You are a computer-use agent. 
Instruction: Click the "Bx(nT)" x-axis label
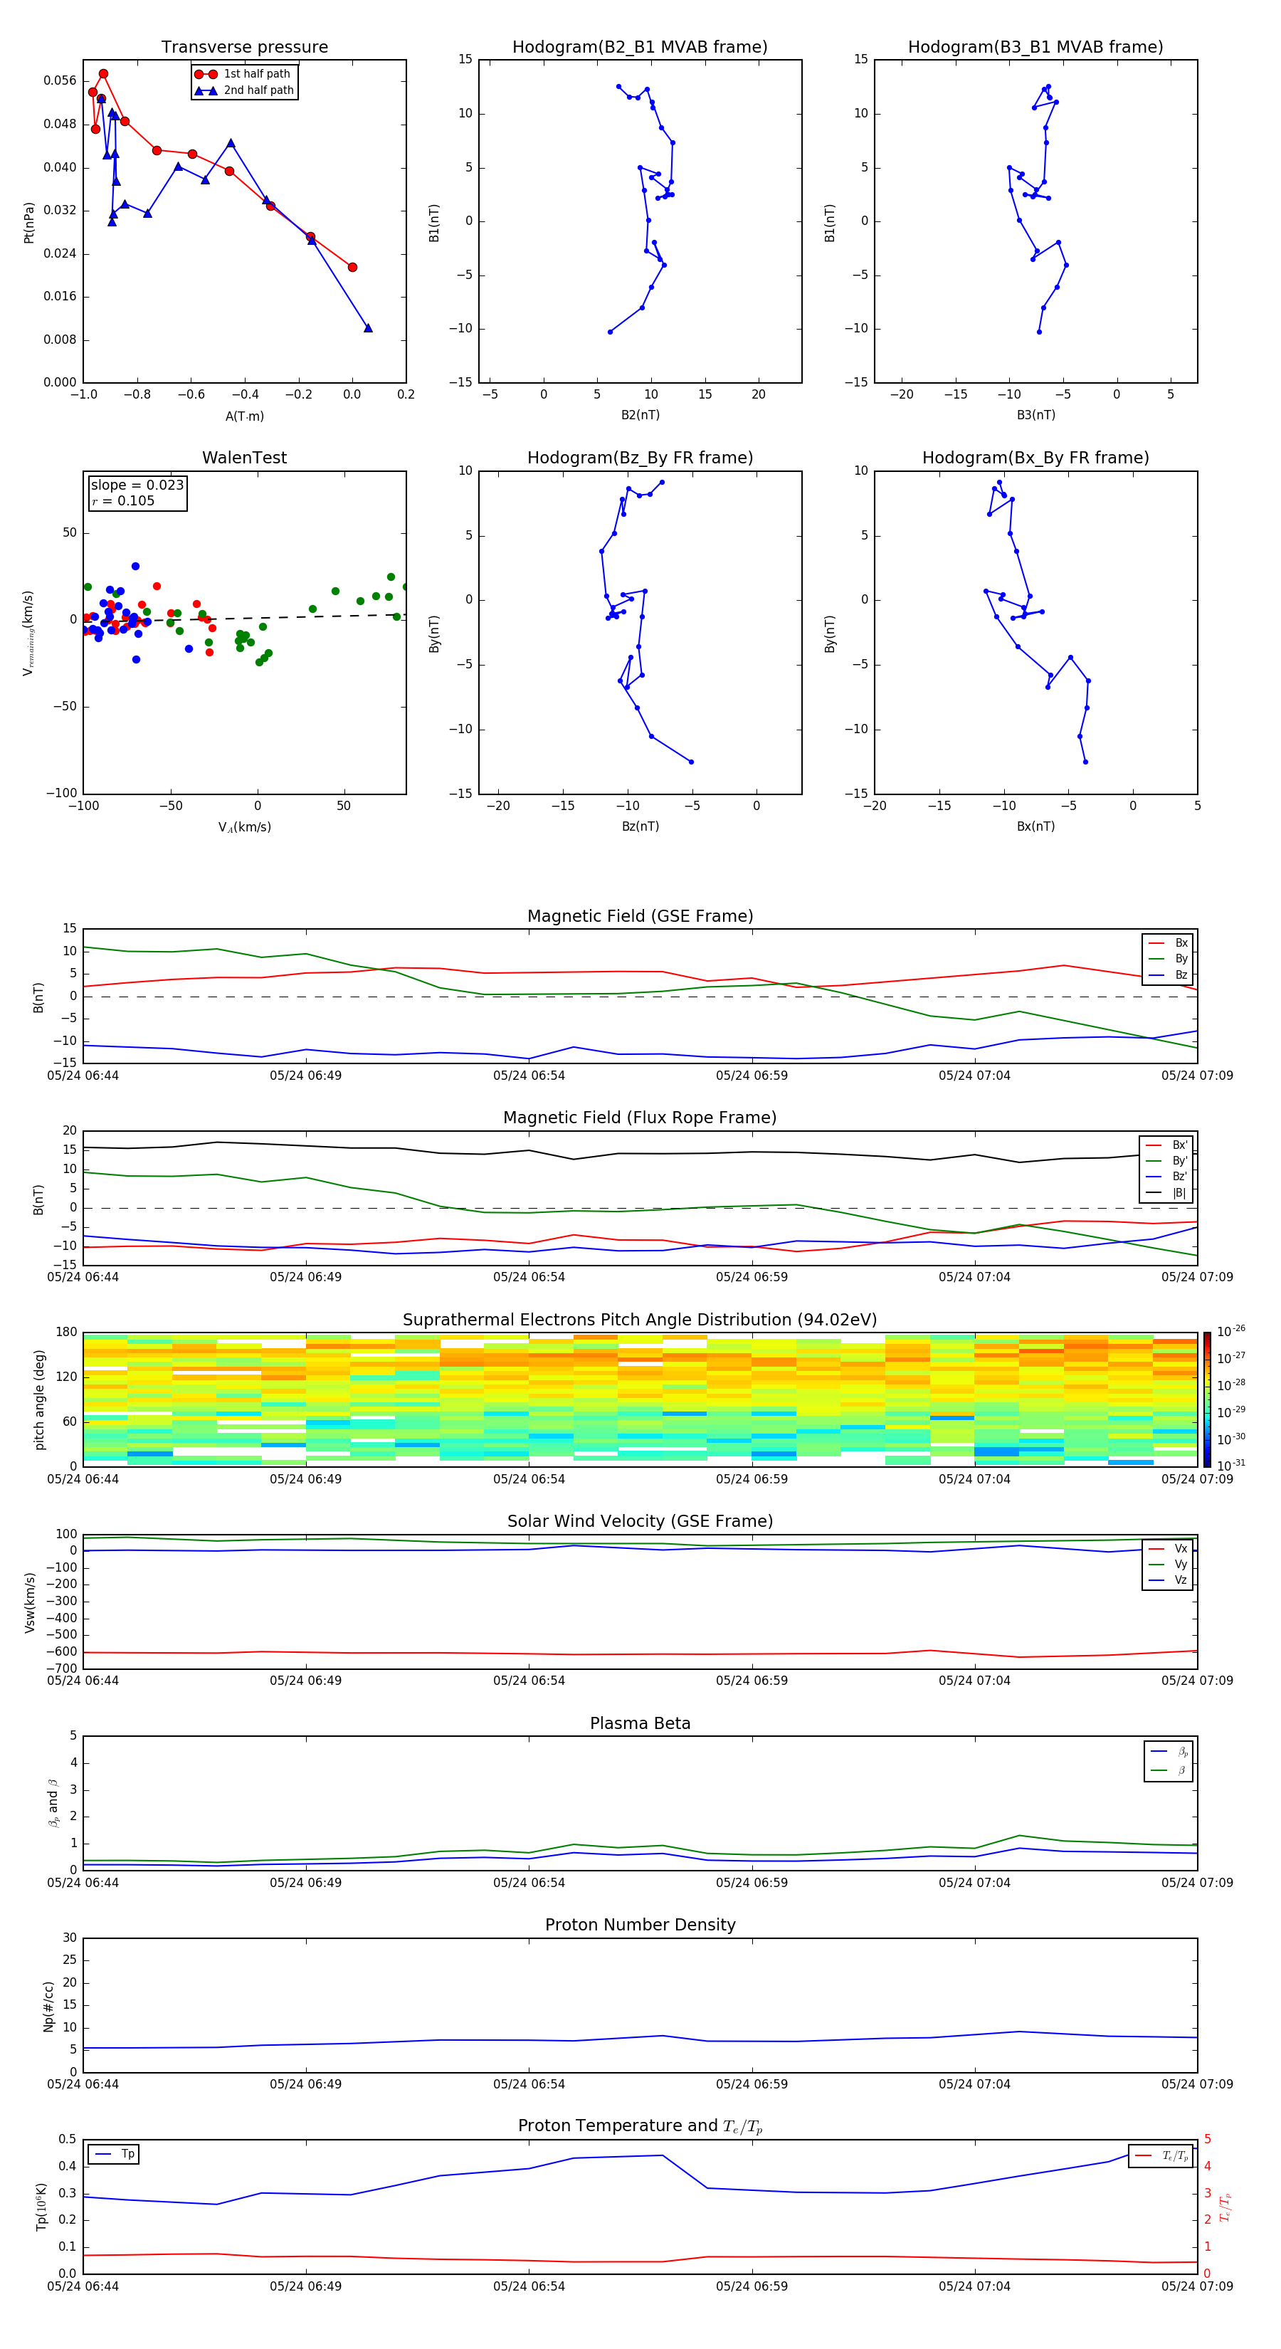click(1035, 826)
